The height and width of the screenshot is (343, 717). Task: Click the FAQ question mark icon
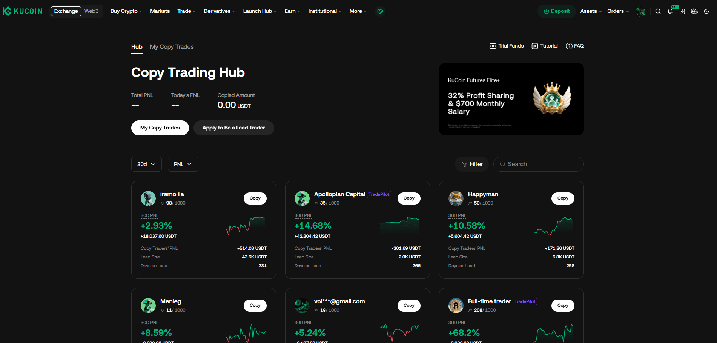pos(569,46)
